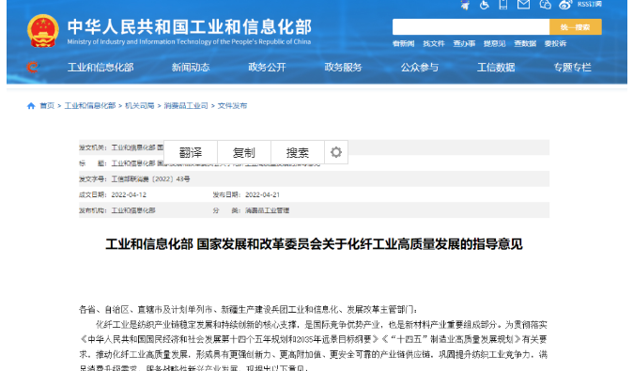Click the site title 中华人民共和国工业和信息化部
This screenshot has height=371, width=633.
click(x=190, y=27)
